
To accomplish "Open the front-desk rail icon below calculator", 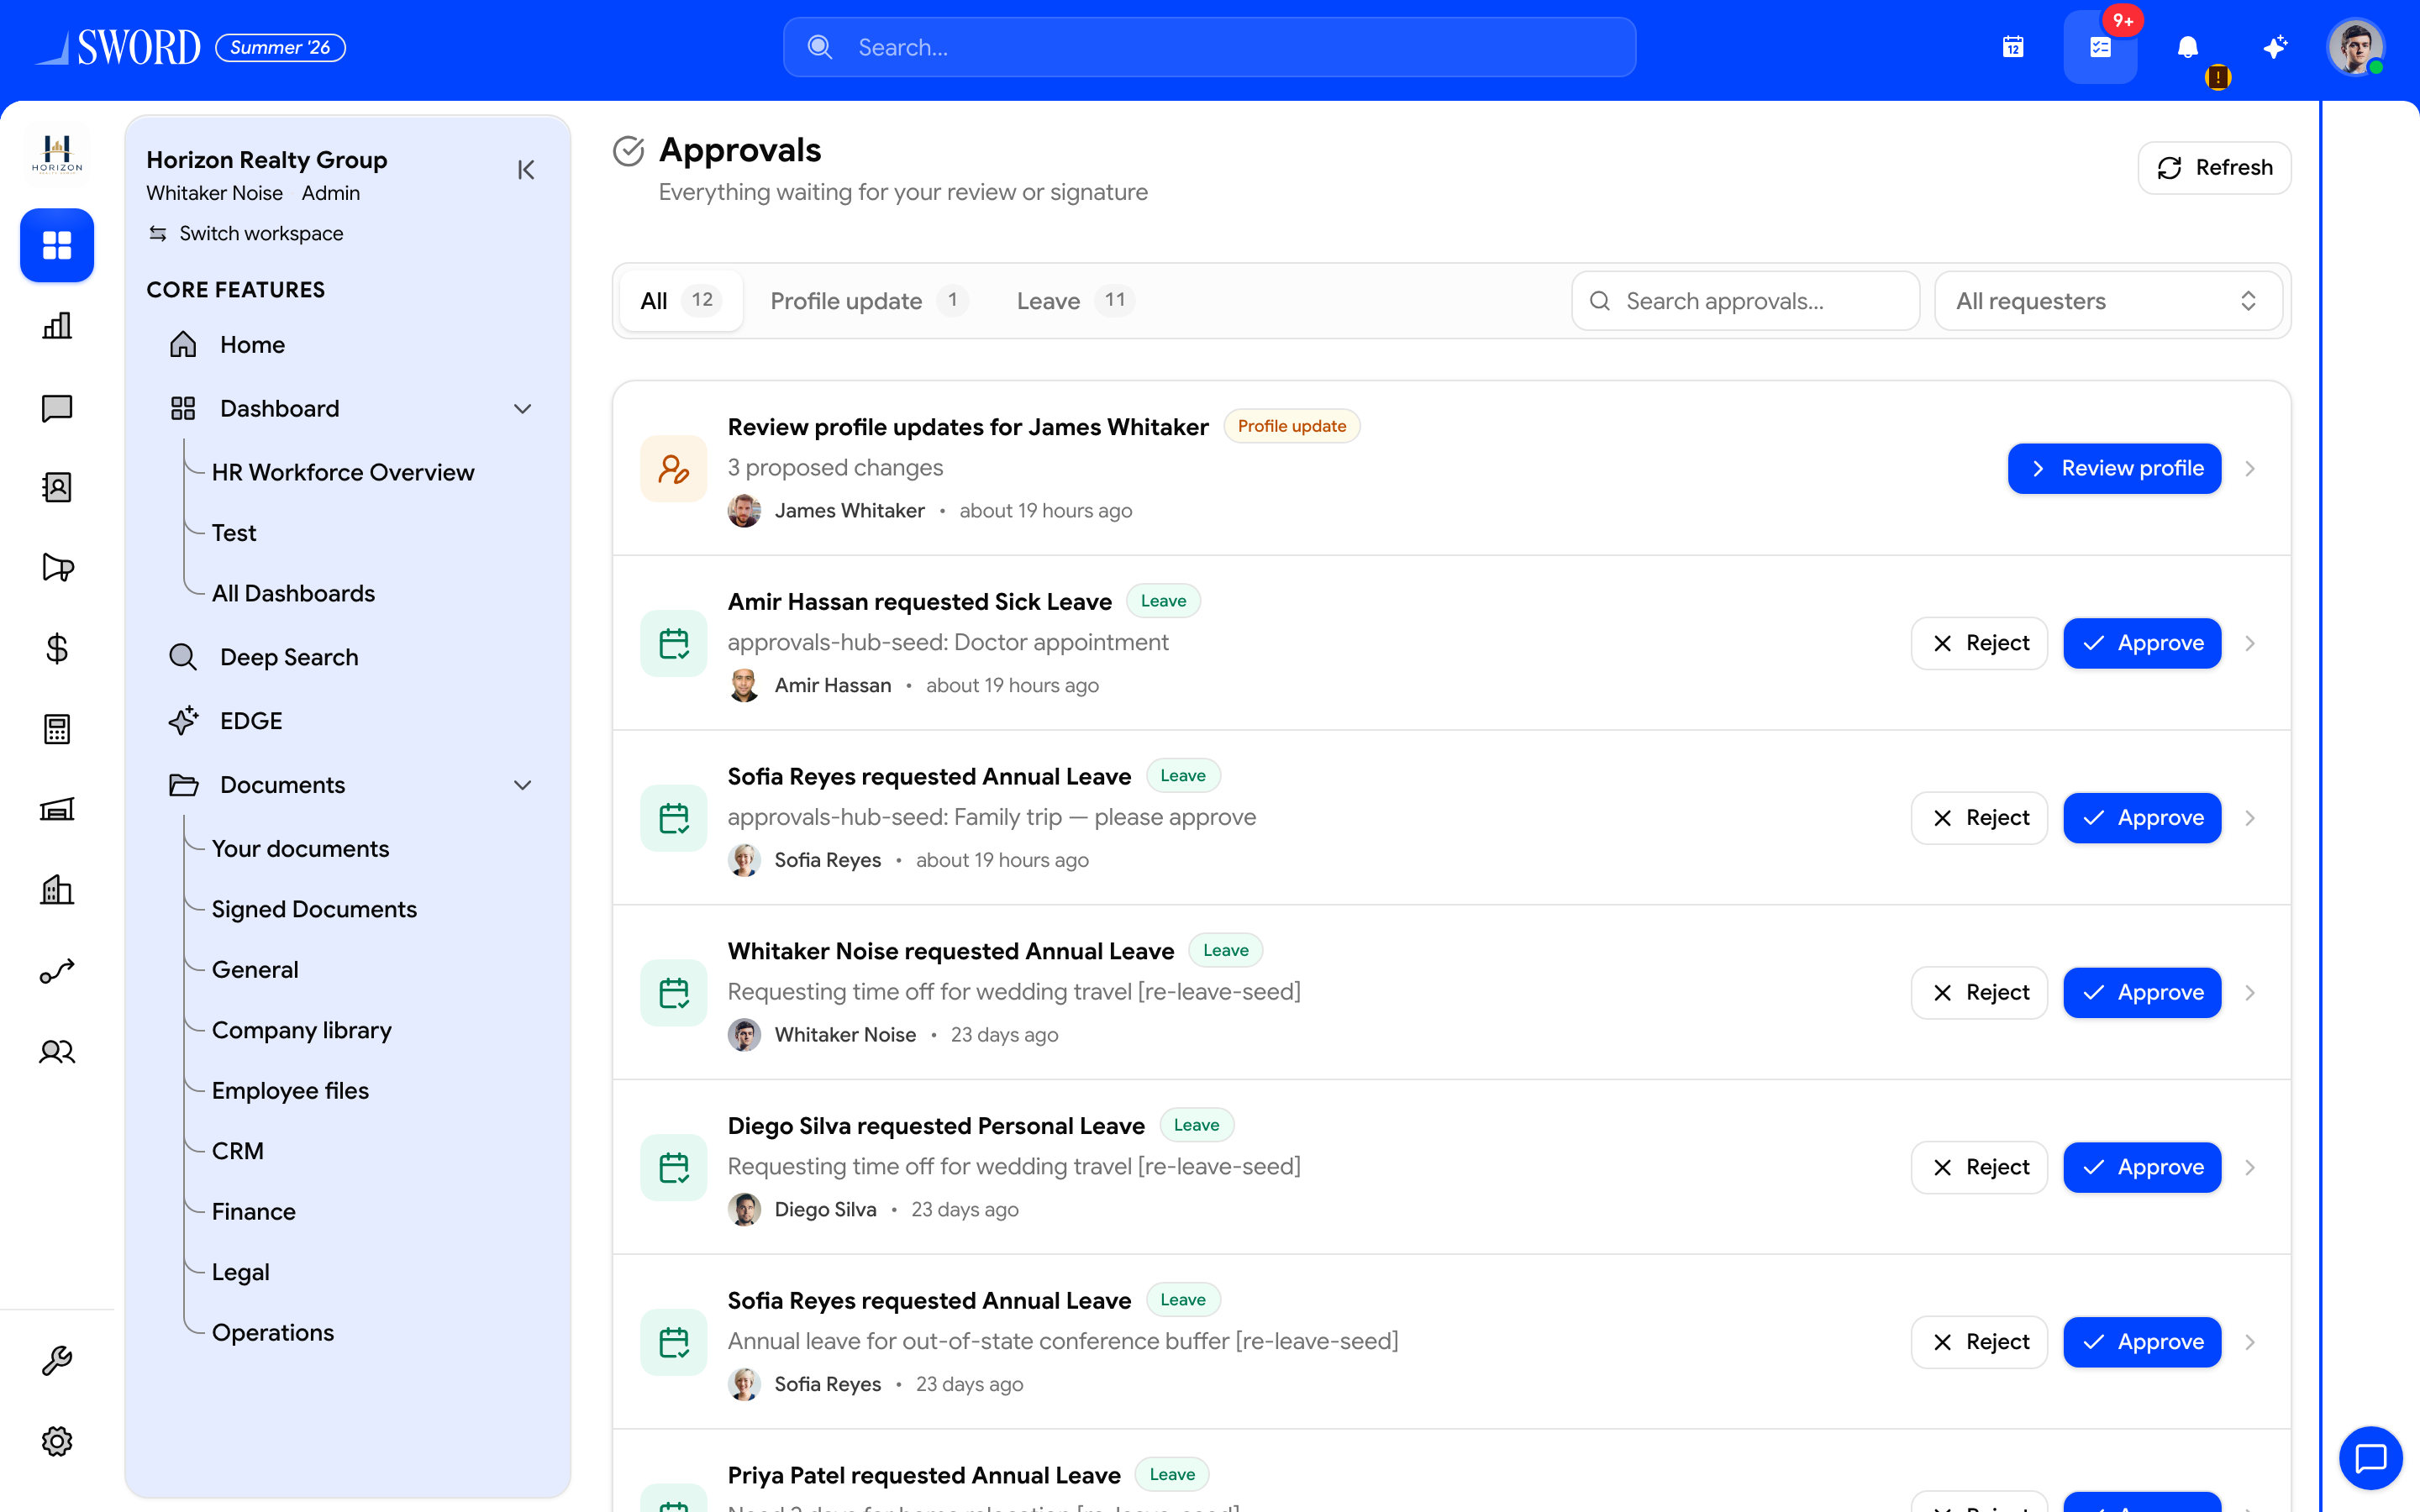I will tap(57, 810).
